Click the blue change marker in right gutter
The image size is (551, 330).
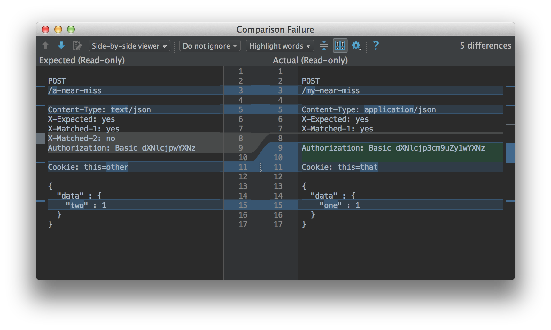coord(510,153)
